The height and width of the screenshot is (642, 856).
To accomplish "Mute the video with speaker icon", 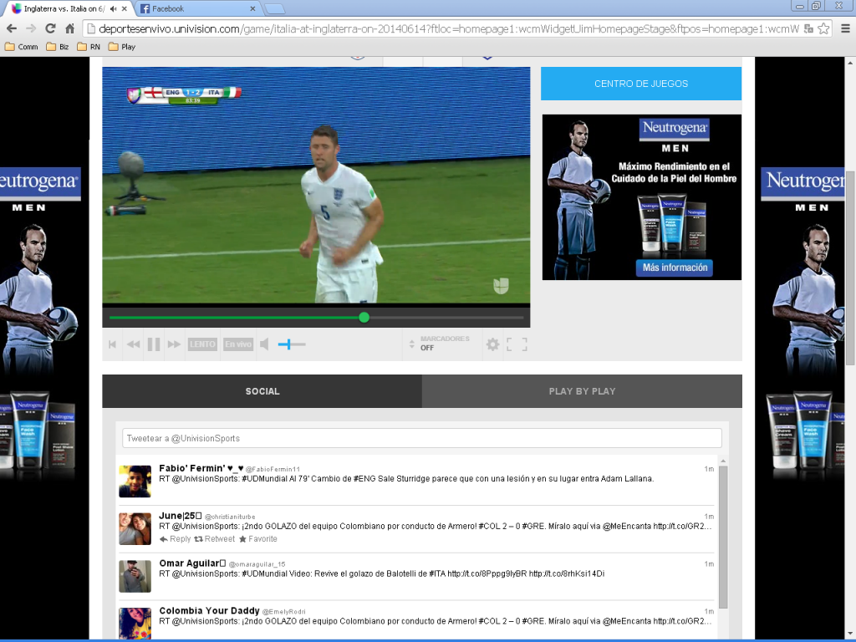I will pyautogui.click(x=264, y=344).
